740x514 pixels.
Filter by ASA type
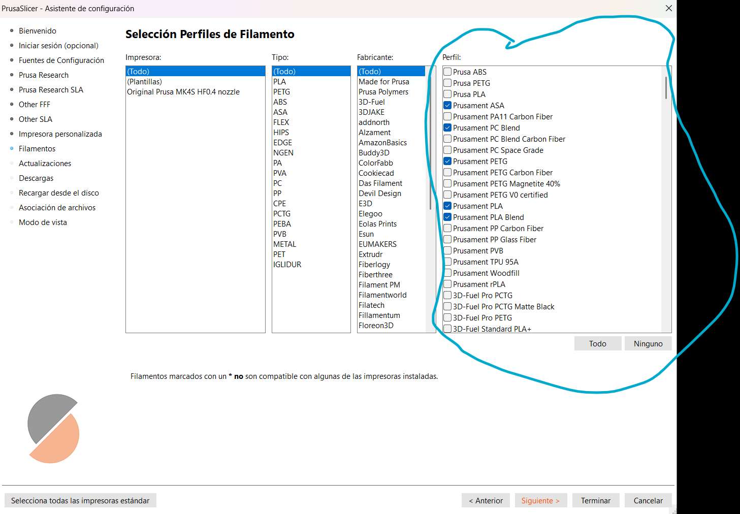[x=311, y=112]
